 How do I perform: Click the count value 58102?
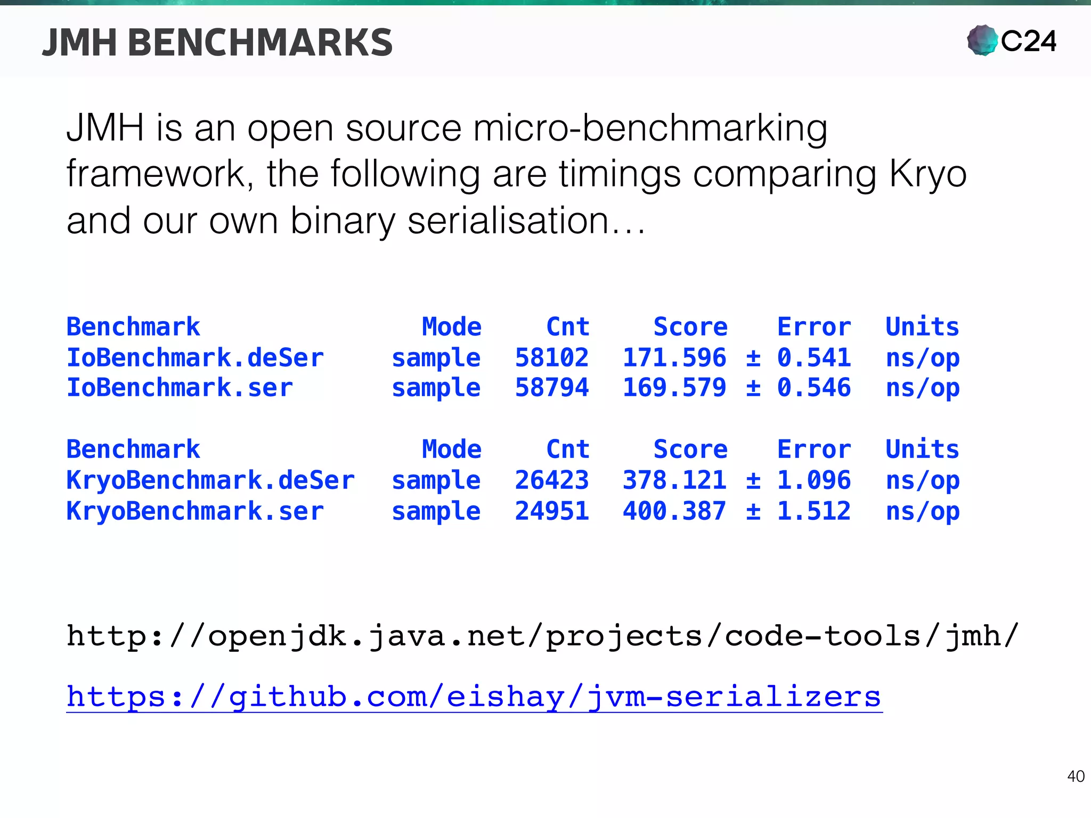pos(552,357)
